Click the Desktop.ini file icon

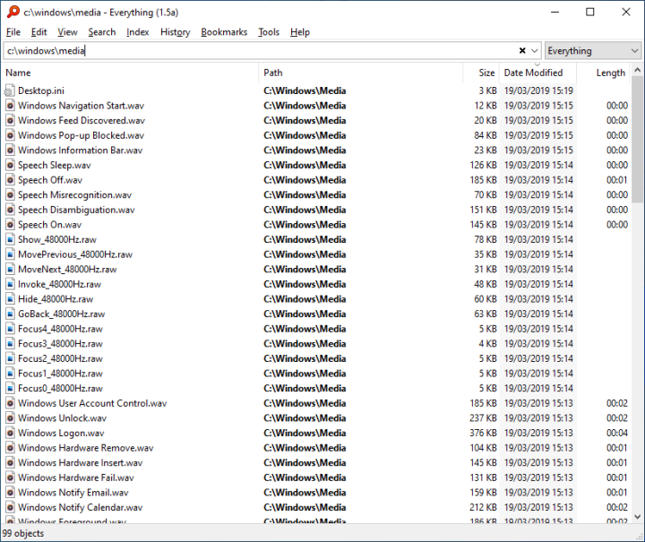pyautogui.click(x=10, y=90)
